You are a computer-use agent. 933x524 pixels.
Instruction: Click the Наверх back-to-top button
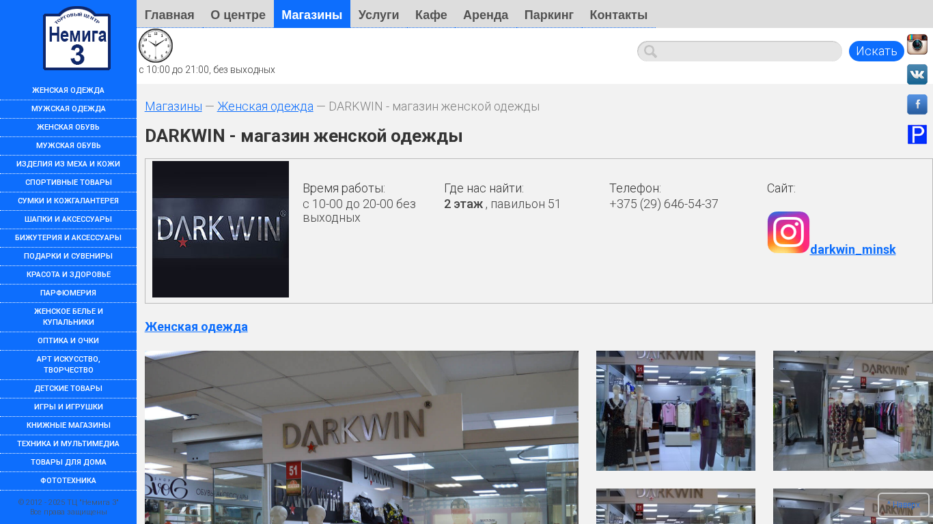pos(904,505)
